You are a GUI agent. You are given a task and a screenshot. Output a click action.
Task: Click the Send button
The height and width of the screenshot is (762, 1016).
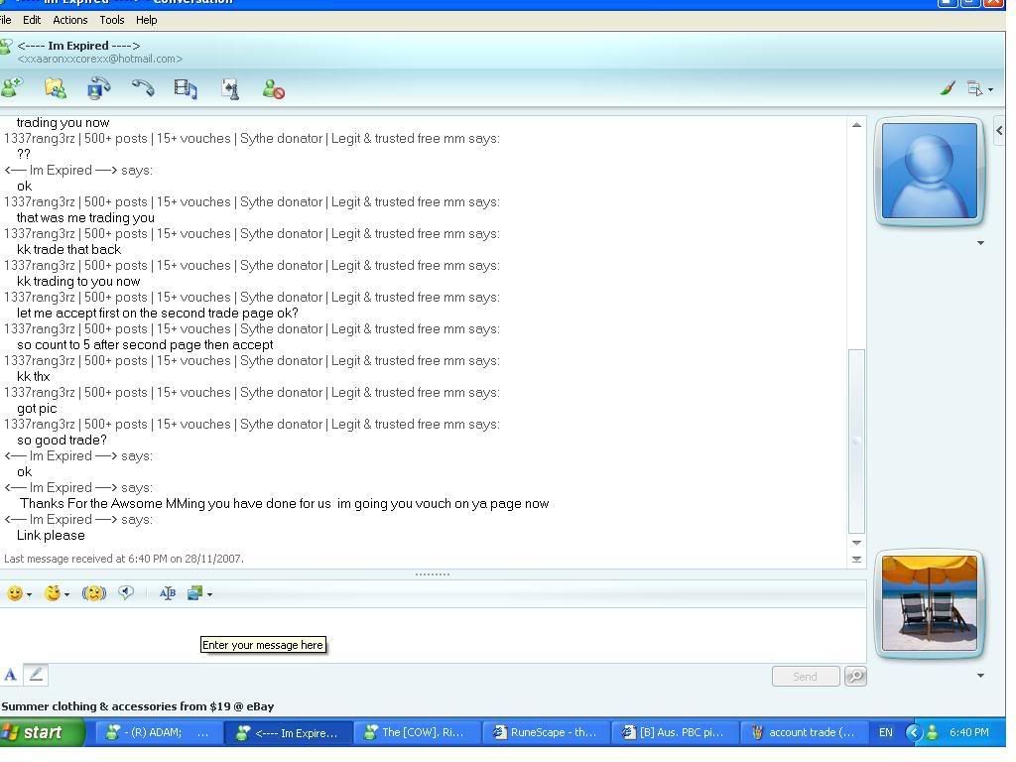click(806, 677)
